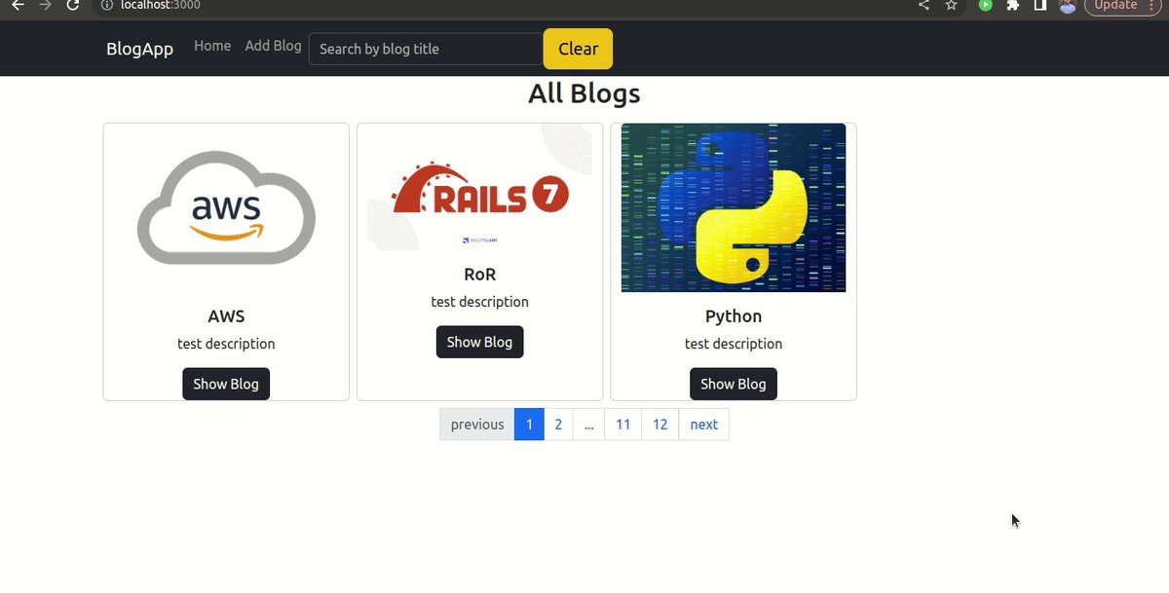
Task: Click the All Blogs heading
Action: click(584, 93)
